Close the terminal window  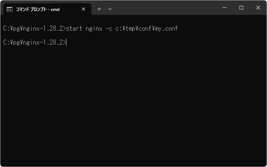click(x=258, y=8)
